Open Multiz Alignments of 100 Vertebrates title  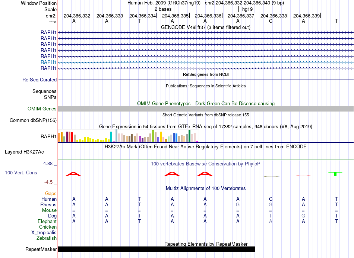pyautogui.click(x=206, y=188)
